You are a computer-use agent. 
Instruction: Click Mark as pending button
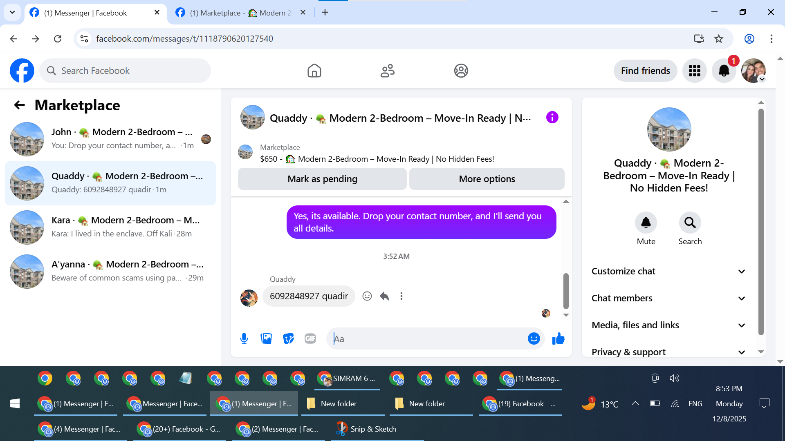tap(322, 179)
